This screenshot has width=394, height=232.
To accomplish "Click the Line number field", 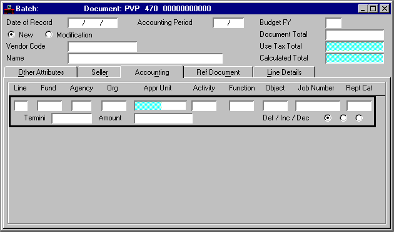I will click(x=21, y=106).
